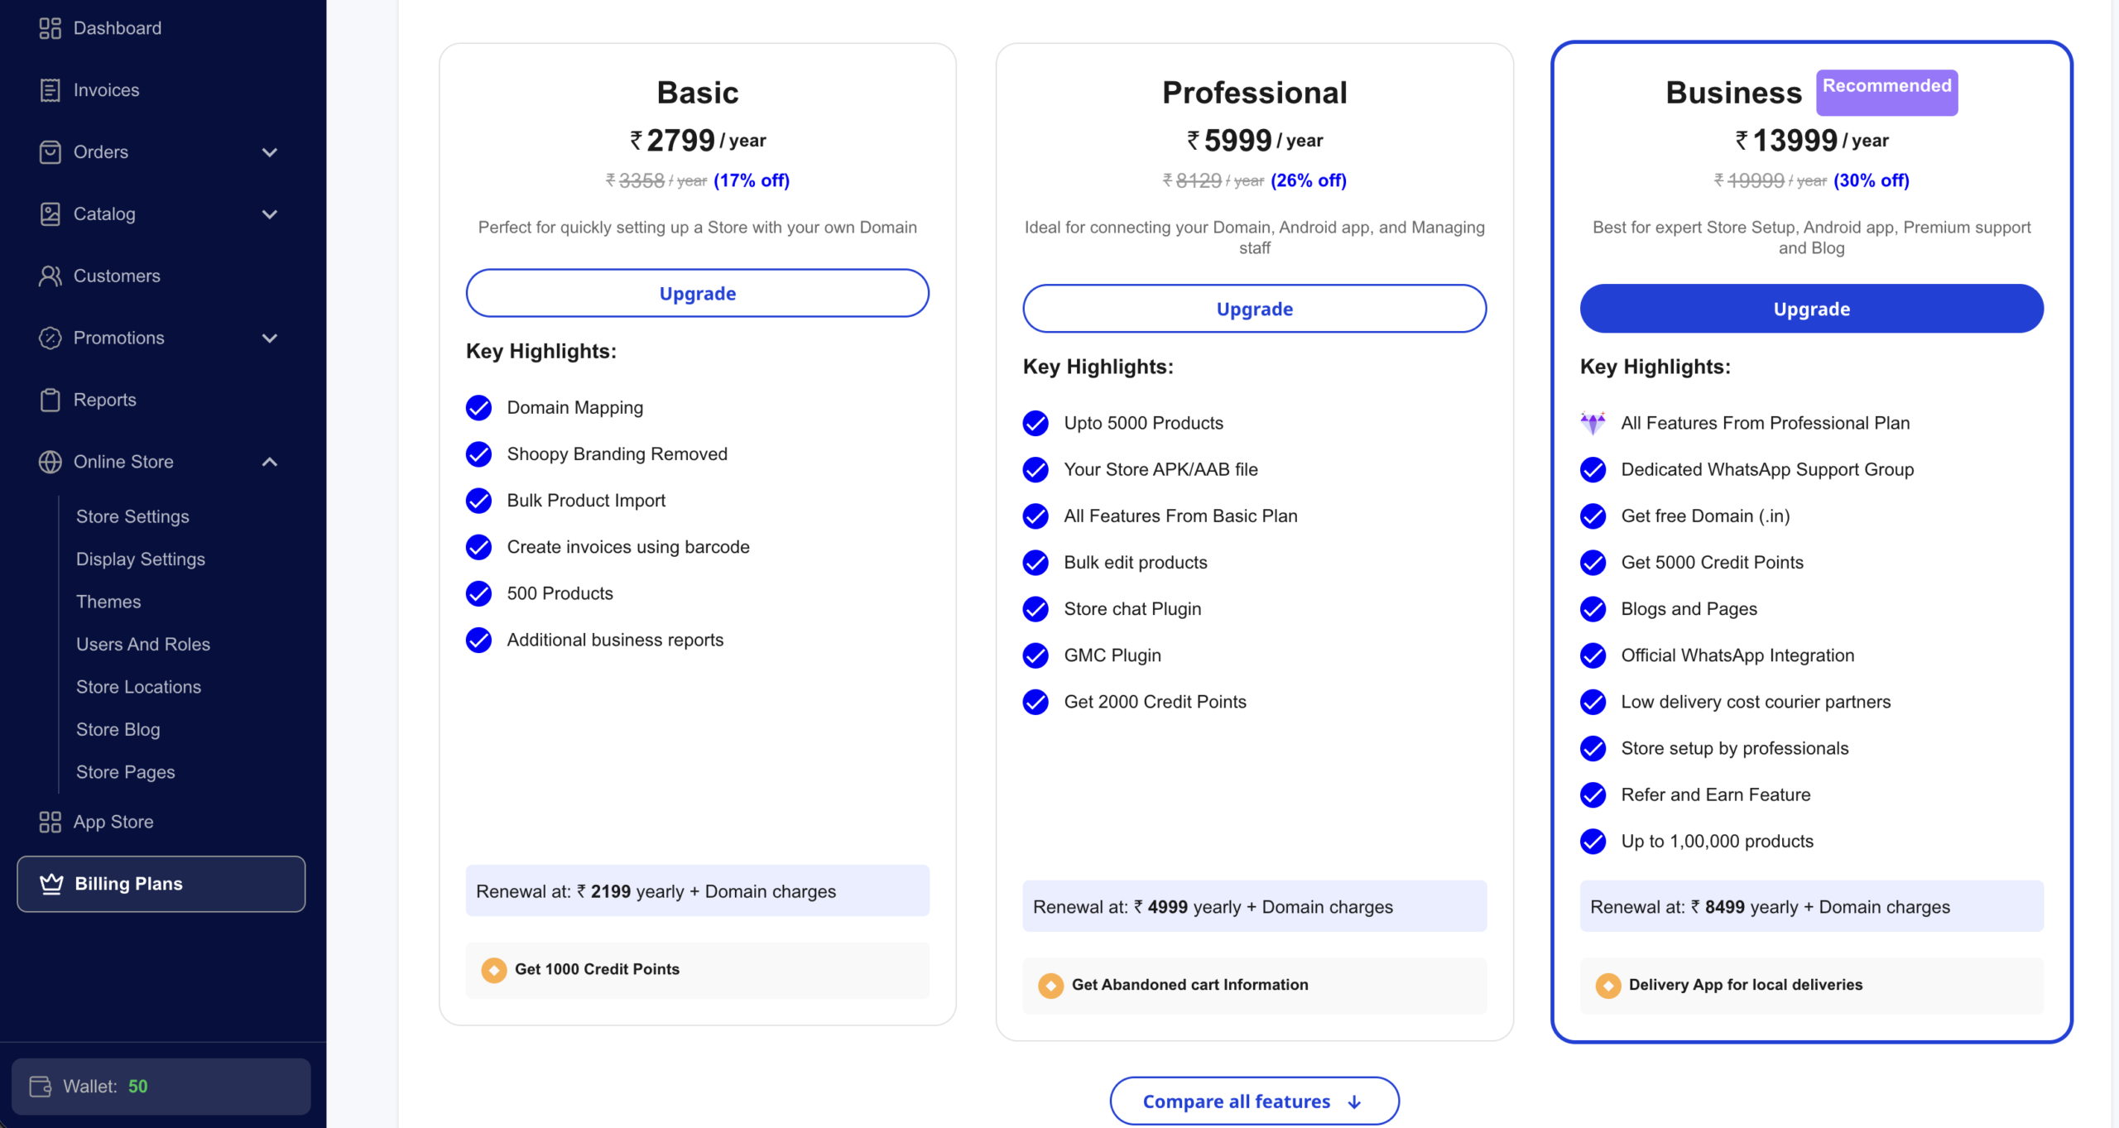Viewport: 2119px width, 1128px height.
Task: Upgrade to the Business plan
Action: (1811, 308)
